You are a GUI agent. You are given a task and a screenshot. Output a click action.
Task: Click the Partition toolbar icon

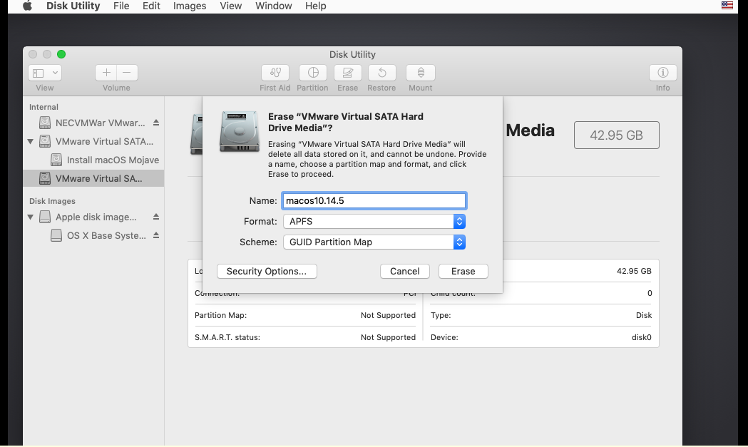(x=313, y=73)
